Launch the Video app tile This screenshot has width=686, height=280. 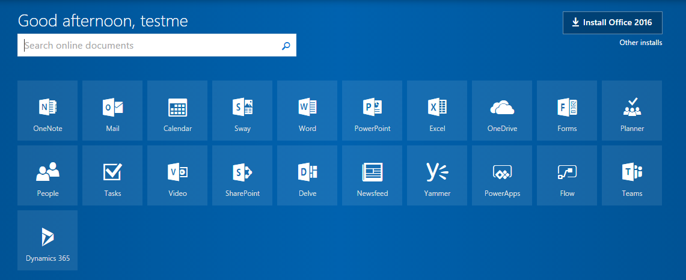177,175
